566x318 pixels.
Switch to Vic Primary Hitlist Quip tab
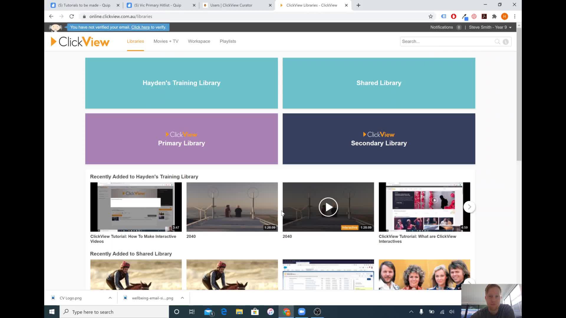click(x=158, y=5)
